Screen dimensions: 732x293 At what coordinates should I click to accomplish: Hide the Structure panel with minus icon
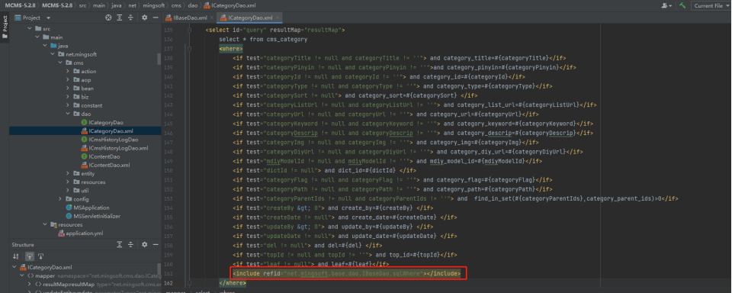point(156,245)
